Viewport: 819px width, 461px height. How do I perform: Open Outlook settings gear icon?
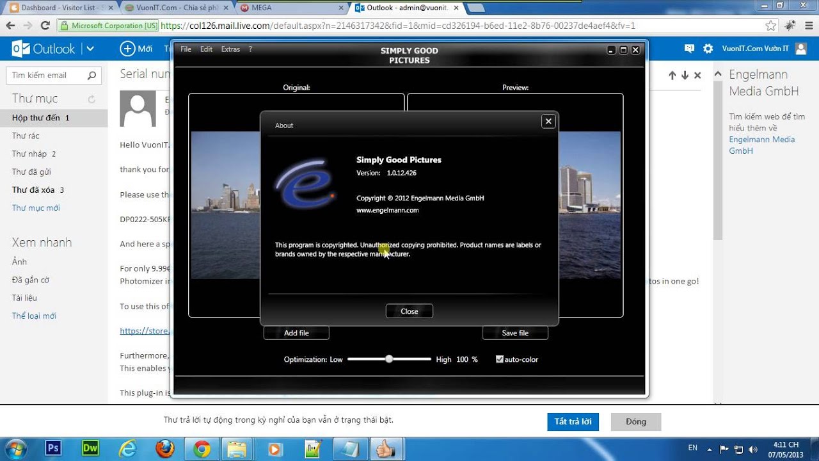pos(708,49)
